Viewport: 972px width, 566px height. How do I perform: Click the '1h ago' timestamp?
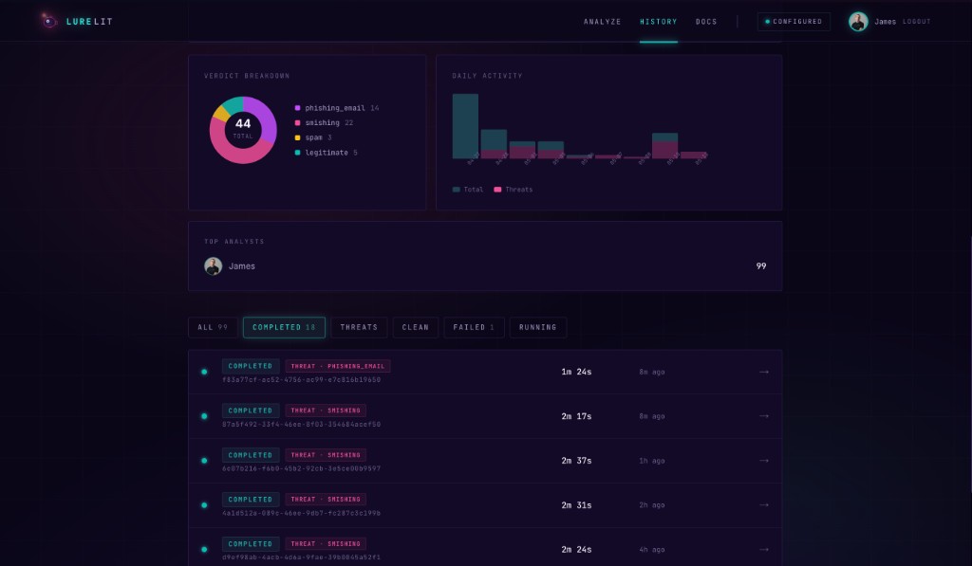pos(652,461)
